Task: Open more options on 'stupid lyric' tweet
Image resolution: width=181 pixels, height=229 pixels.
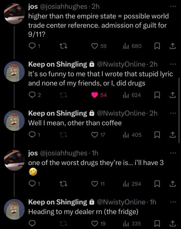Action: pyautogui.click(x=173, y=65)
